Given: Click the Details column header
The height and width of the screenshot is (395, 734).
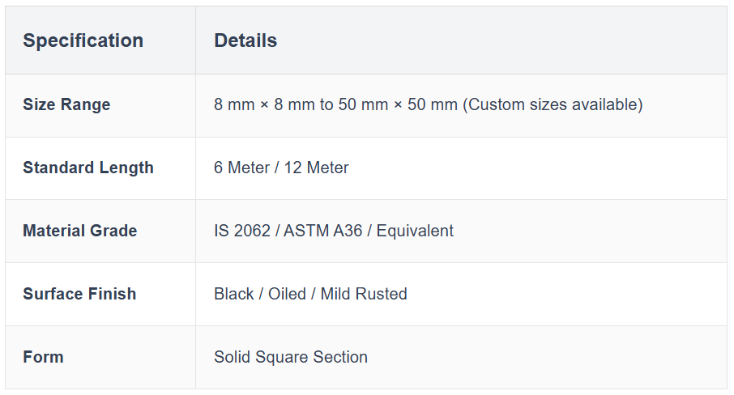Looking at the screenshot, I should point(245,40).
